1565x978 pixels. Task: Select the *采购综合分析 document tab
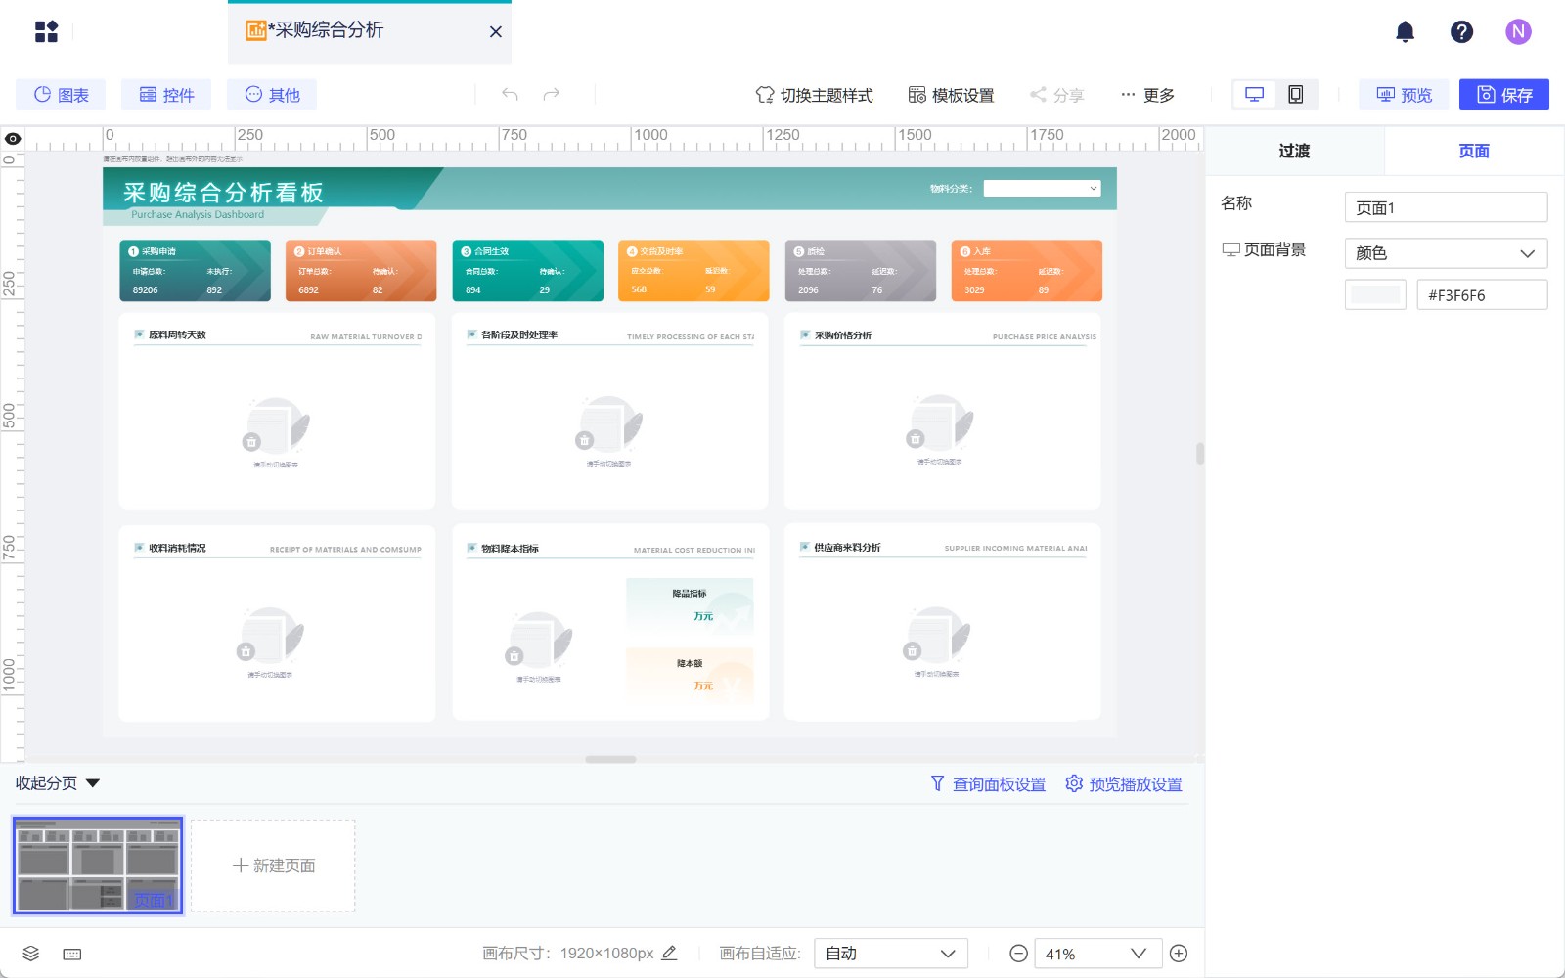pos(370,31)
